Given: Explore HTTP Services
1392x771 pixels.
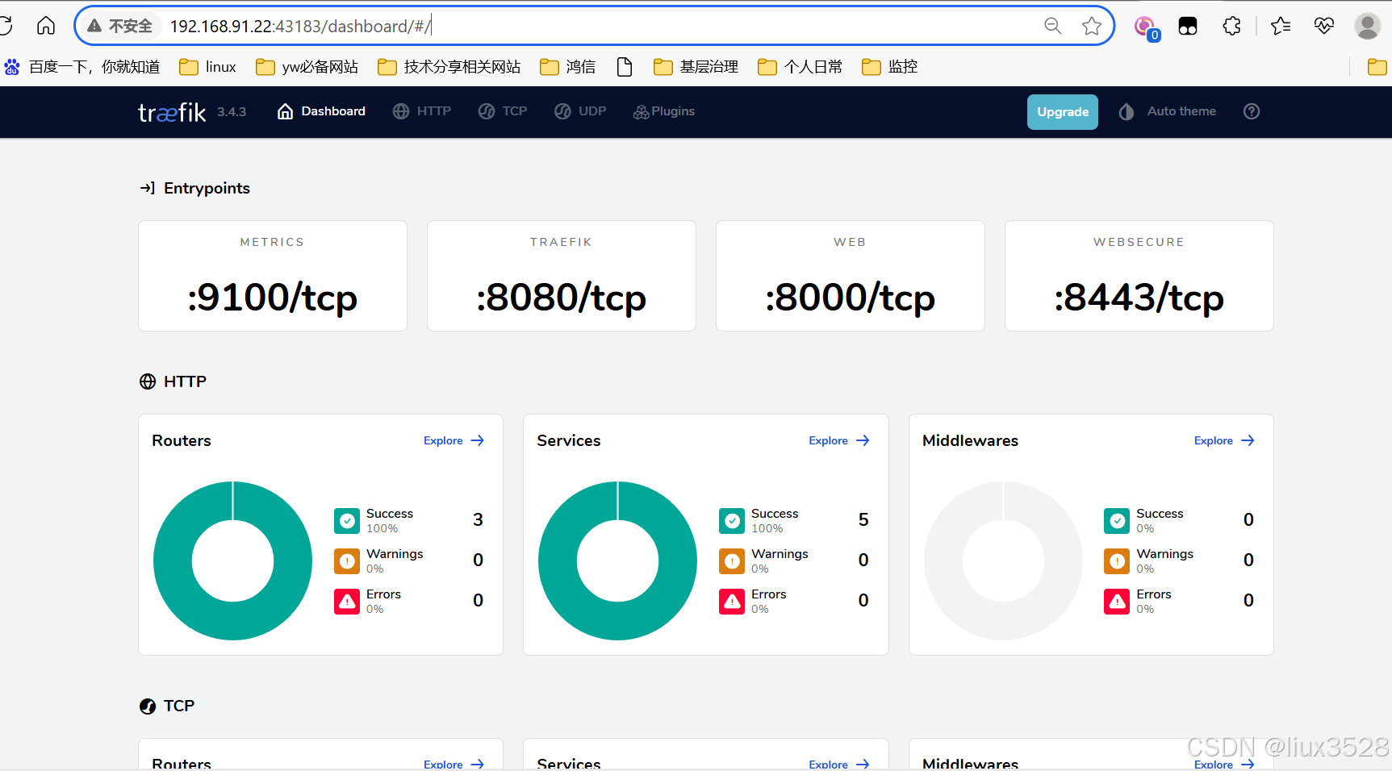Looking at the screenshot, I should click(839, 440).
